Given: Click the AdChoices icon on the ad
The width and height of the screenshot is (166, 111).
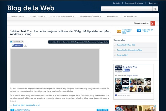Looking at the screenshot, I should point(155,106).
